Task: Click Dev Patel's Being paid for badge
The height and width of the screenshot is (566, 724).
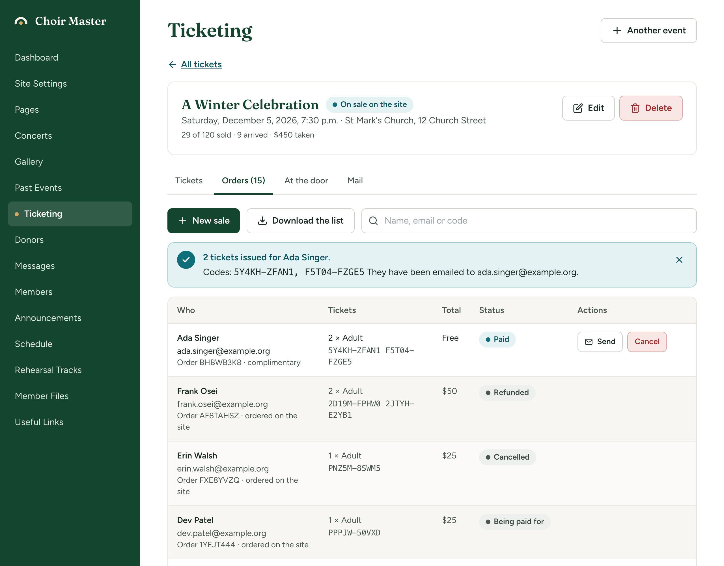Action: [x=514, y=522]
